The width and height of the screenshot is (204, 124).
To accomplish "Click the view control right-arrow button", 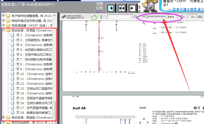I will pos(111,8).
